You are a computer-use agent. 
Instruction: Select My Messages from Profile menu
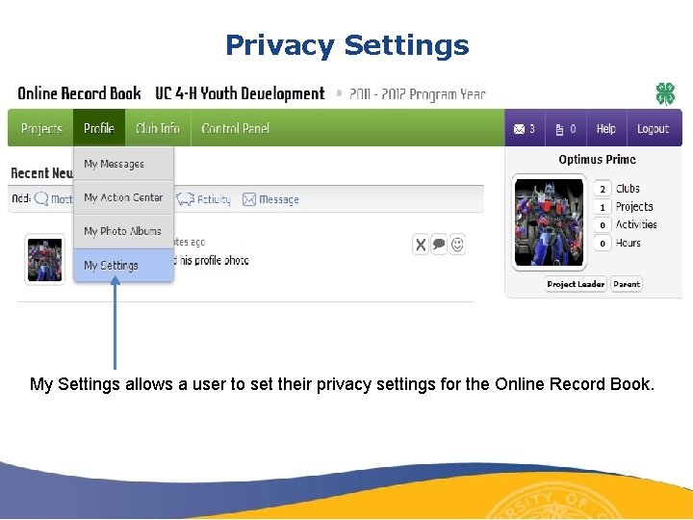(x=123, y=164)
